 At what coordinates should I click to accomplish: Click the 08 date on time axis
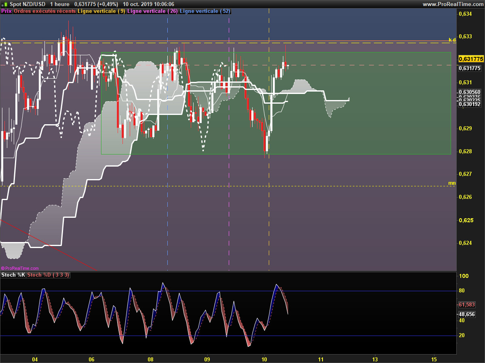(x=151, y=359)
